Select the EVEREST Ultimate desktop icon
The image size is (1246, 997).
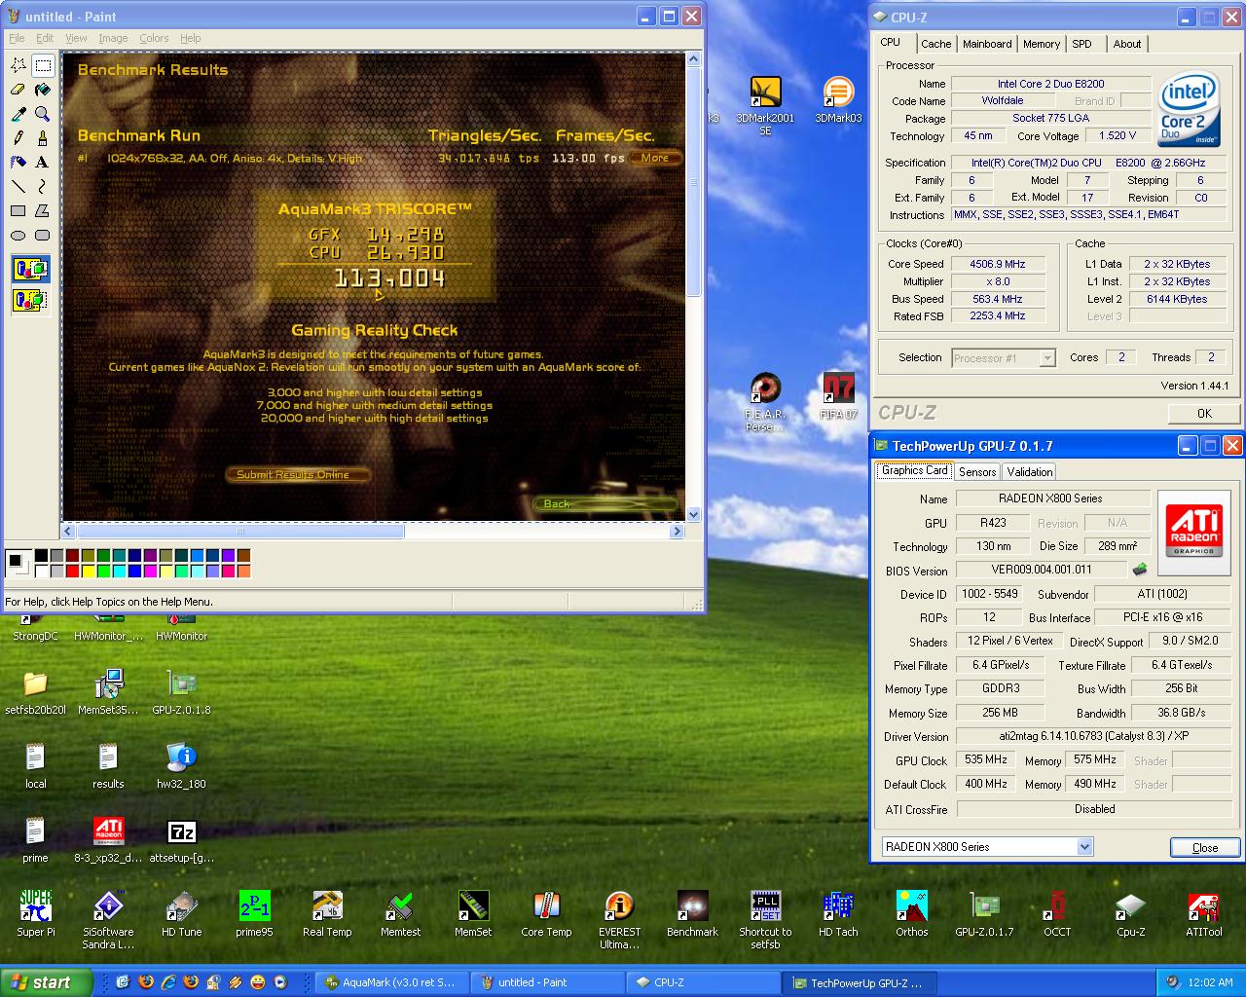click(x=619, y=920)
